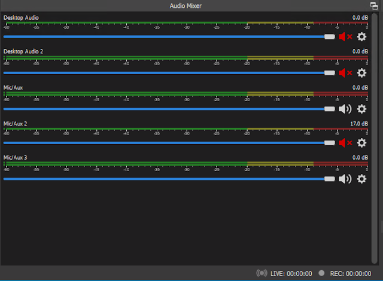The height and width of the screenshot is (281, 383).
Task: Click the Desktop Audio level meter
Action: coord(186,23)
